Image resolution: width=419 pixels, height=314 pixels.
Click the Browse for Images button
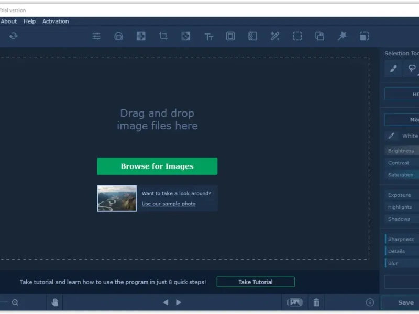[157, 166]
